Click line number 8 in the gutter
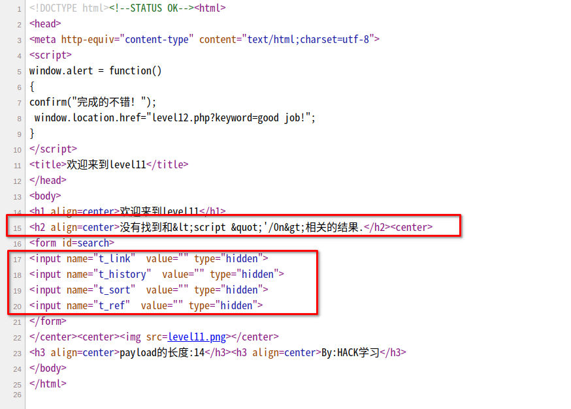The image size is (571, 409). point(19,119)
